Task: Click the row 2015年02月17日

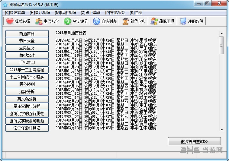Action: pos(106,97)
